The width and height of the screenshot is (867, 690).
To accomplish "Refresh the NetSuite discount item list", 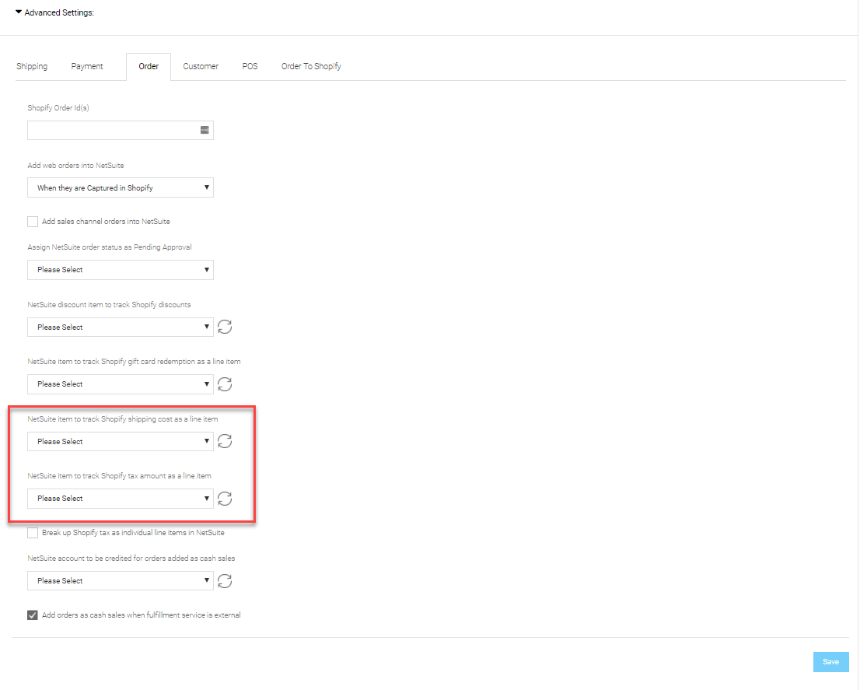I will click(225, 327).
